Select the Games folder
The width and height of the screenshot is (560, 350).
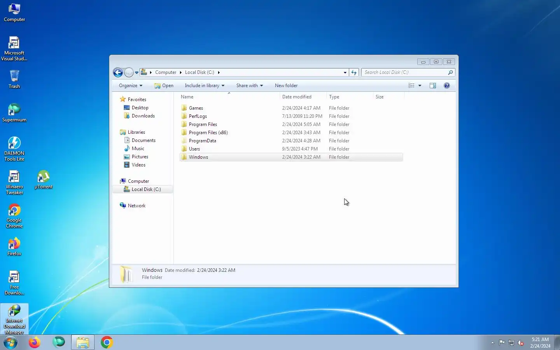point(291,108)
